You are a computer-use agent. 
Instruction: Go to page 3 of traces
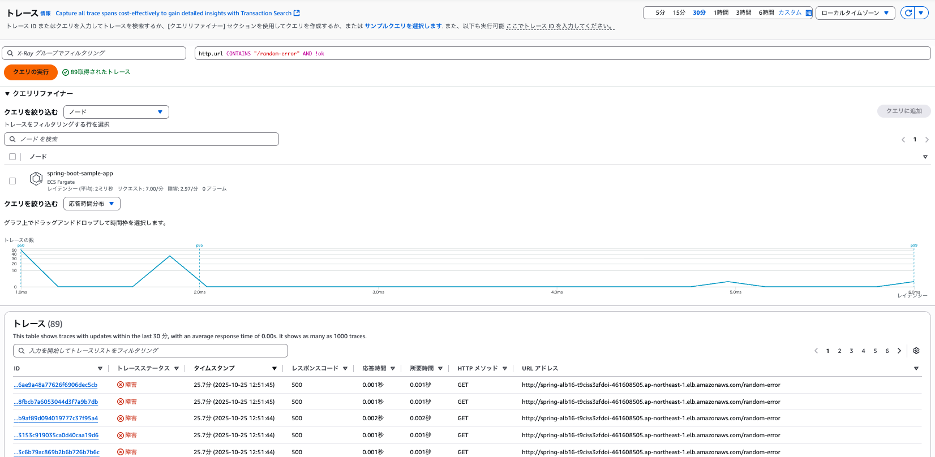(851, 351)
